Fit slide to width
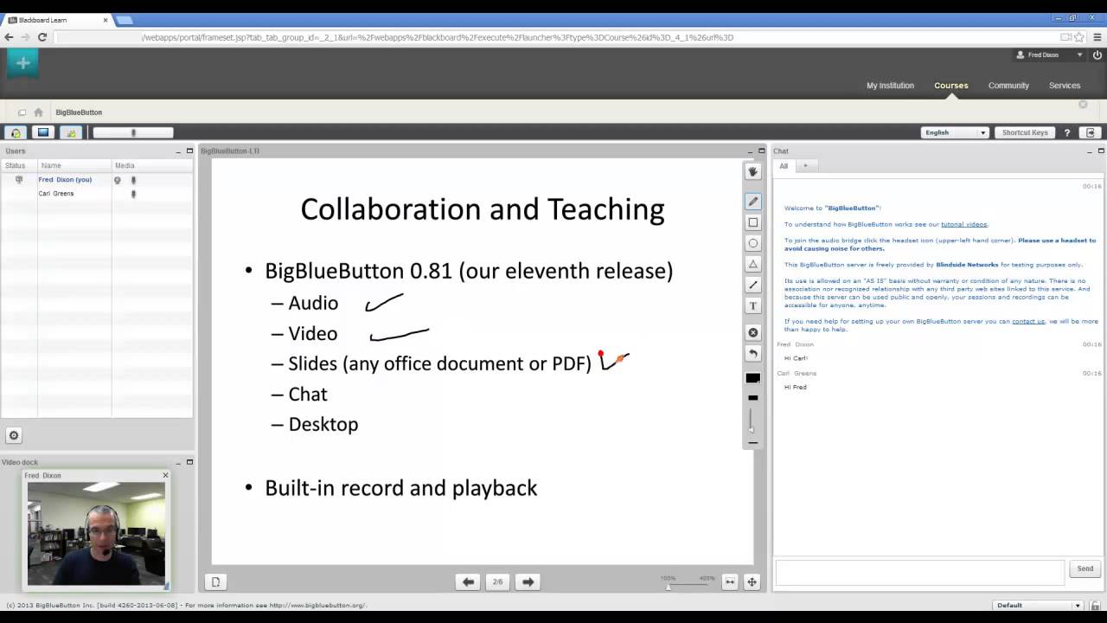1107x623 pixels. tap(730, 582)
